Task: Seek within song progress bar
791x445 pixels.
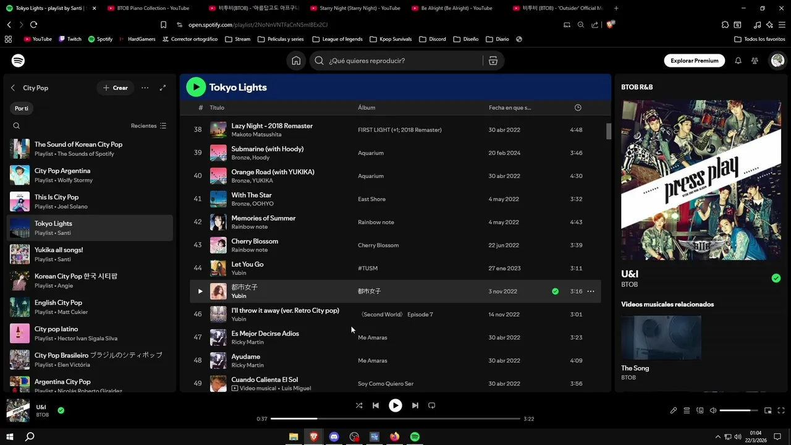Action: pyautogui.click(x=395, y=418)
